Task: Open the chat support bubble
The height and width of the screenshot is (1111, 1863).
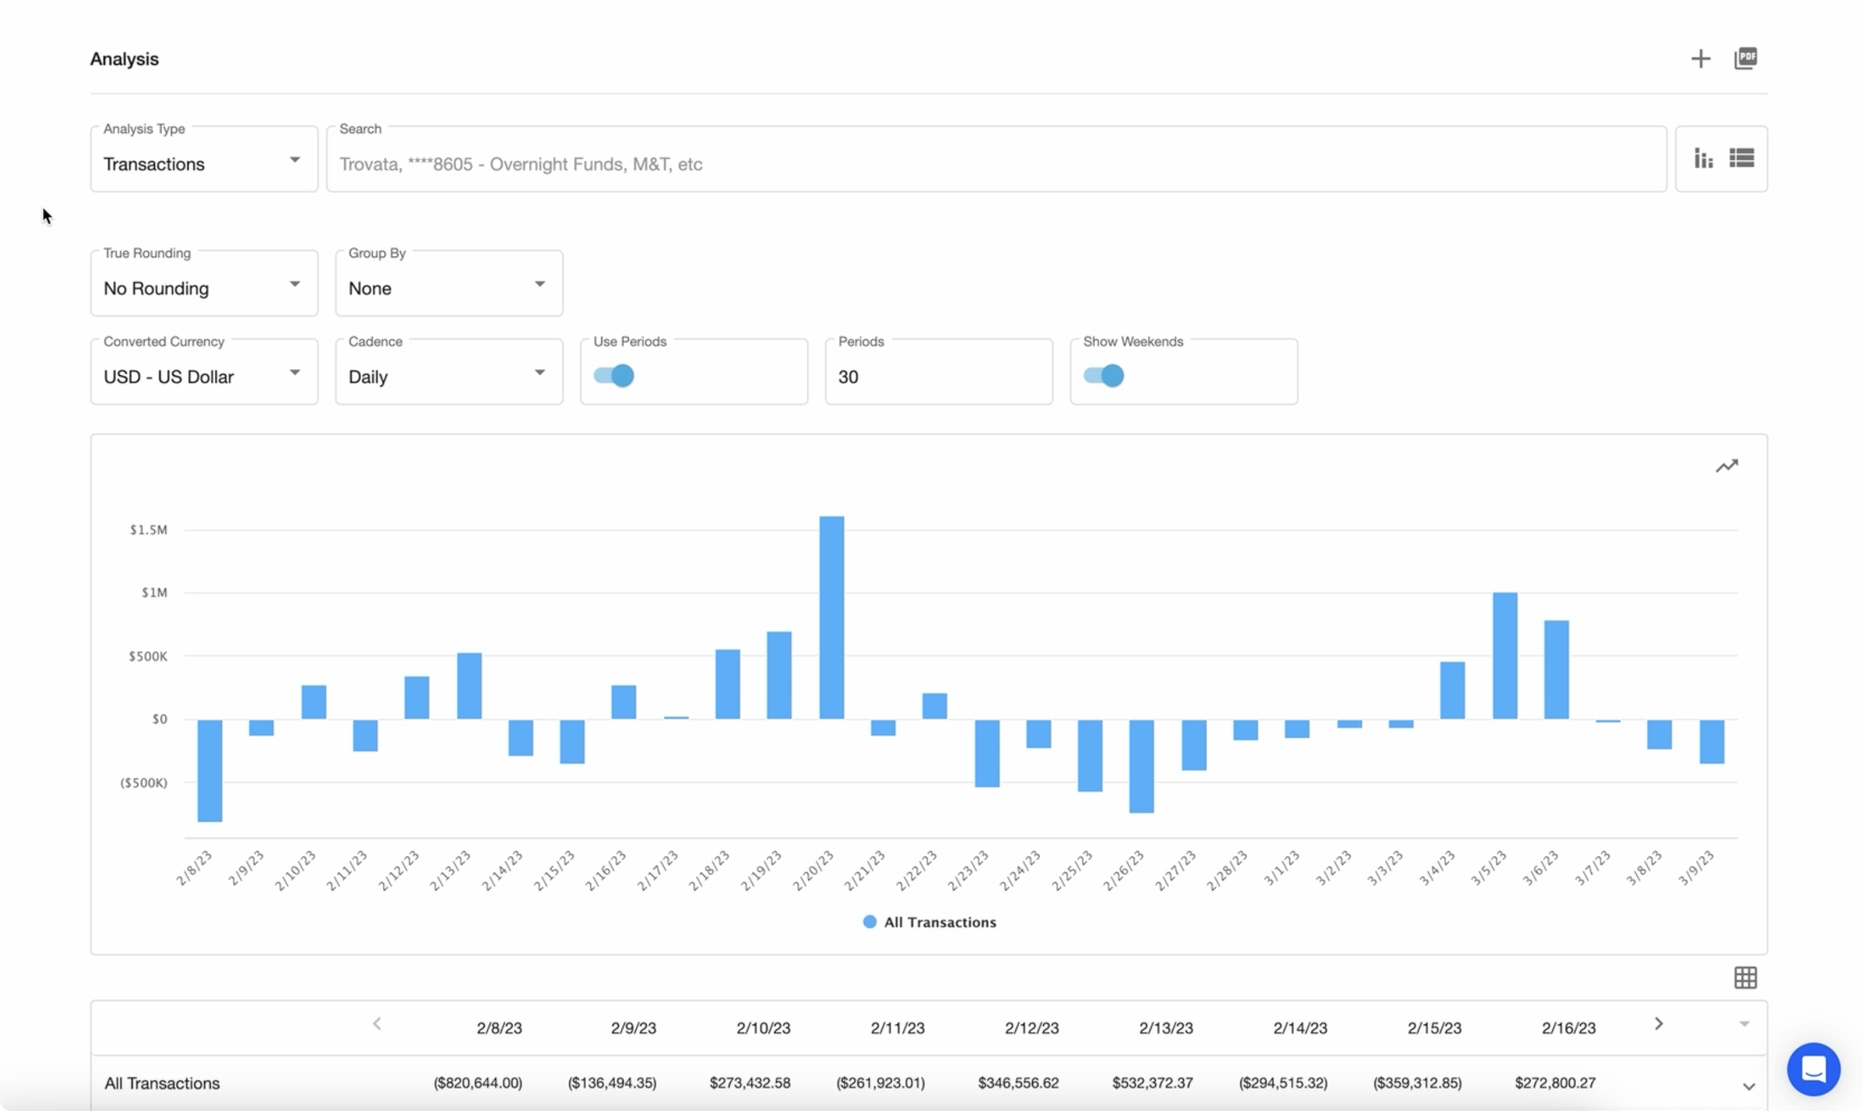Action: click(x=1813, y=1068)
